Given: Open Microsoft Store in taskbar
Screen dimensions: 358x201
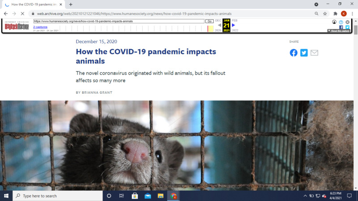Looking at the screenshot, I should point(135,196).
